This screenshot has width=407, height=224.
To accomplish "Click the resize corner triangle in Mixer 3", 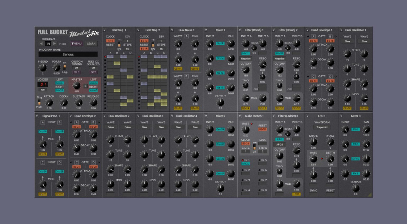I will (x=370, y=195).
